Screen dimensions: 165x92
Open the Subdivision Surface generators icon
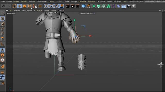(94, 6)
